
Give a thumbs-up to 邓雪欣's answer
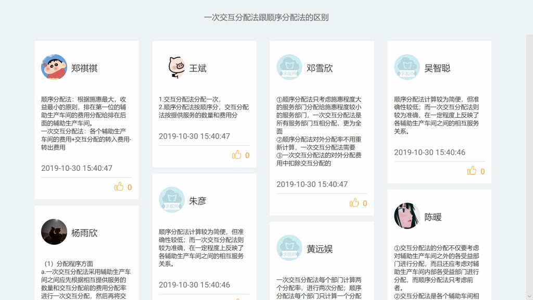coord(354,203)
